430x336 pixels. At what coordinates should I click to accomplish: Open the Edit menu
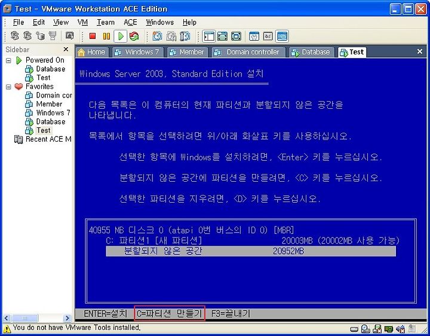click(x=39, y=22)
